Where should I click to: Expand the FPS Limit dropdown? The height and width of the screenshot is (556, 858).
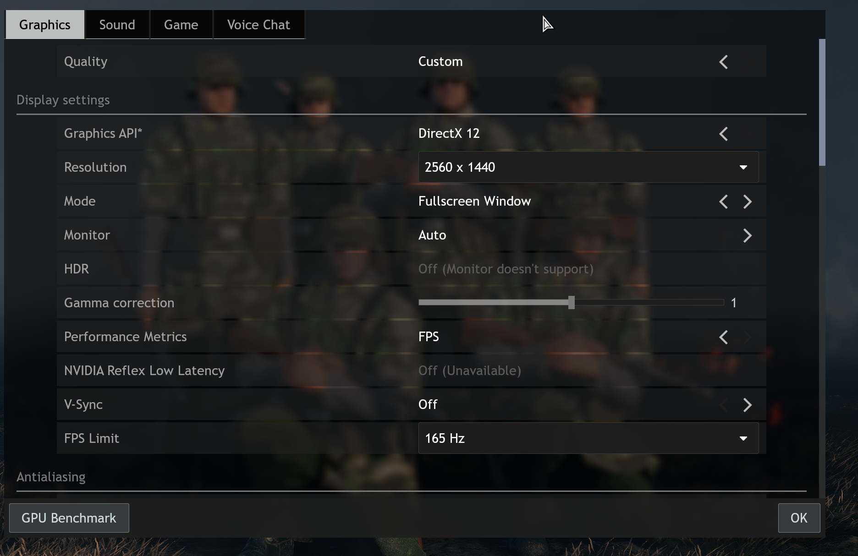coord(588,438)
